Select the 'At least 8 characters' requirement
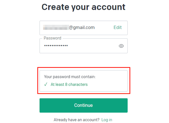This screenshot has height=123, width=169. pyautogui.click(x=69, y=84)
